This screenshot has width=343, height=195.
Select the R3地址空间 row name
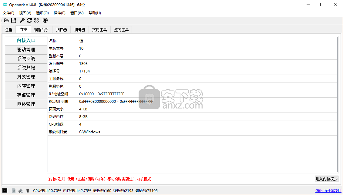click(59, 94)
